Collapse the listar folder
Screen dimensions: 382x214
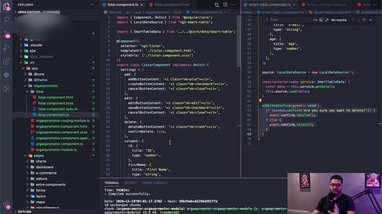pyautogui.click(x=40, y=92)
